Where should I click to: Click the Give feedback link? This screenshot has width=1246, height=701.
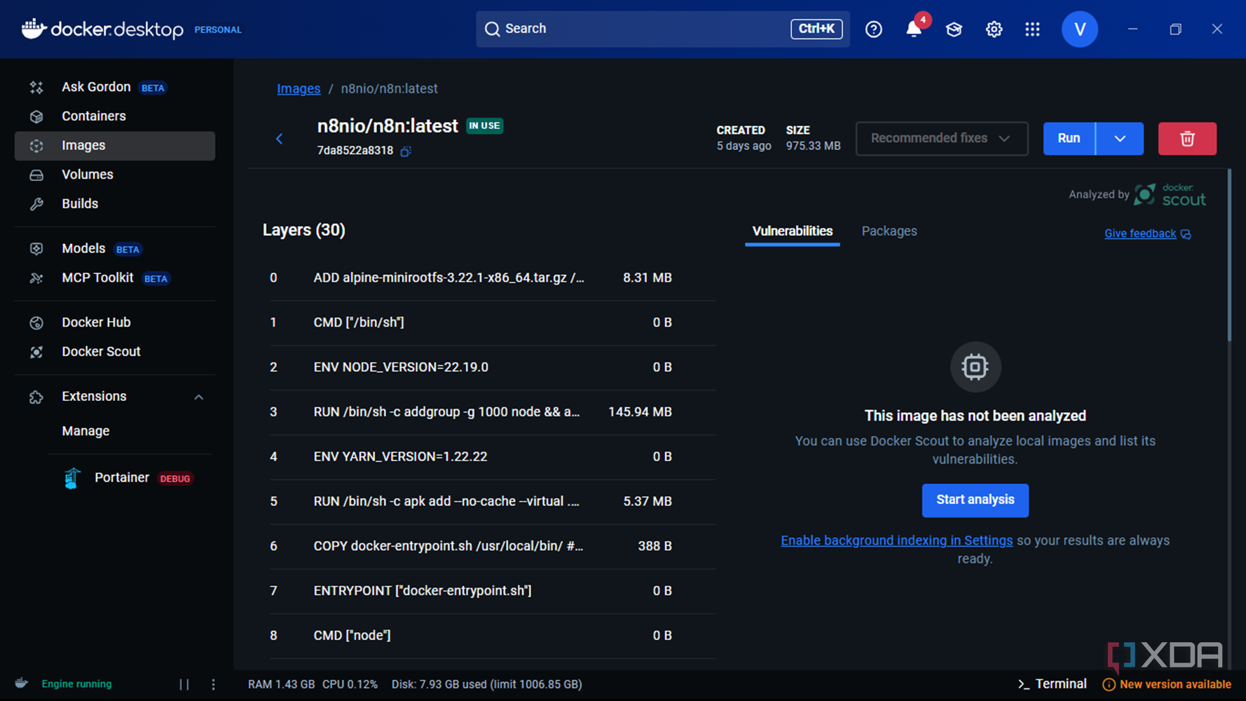tap(1140, 234)
